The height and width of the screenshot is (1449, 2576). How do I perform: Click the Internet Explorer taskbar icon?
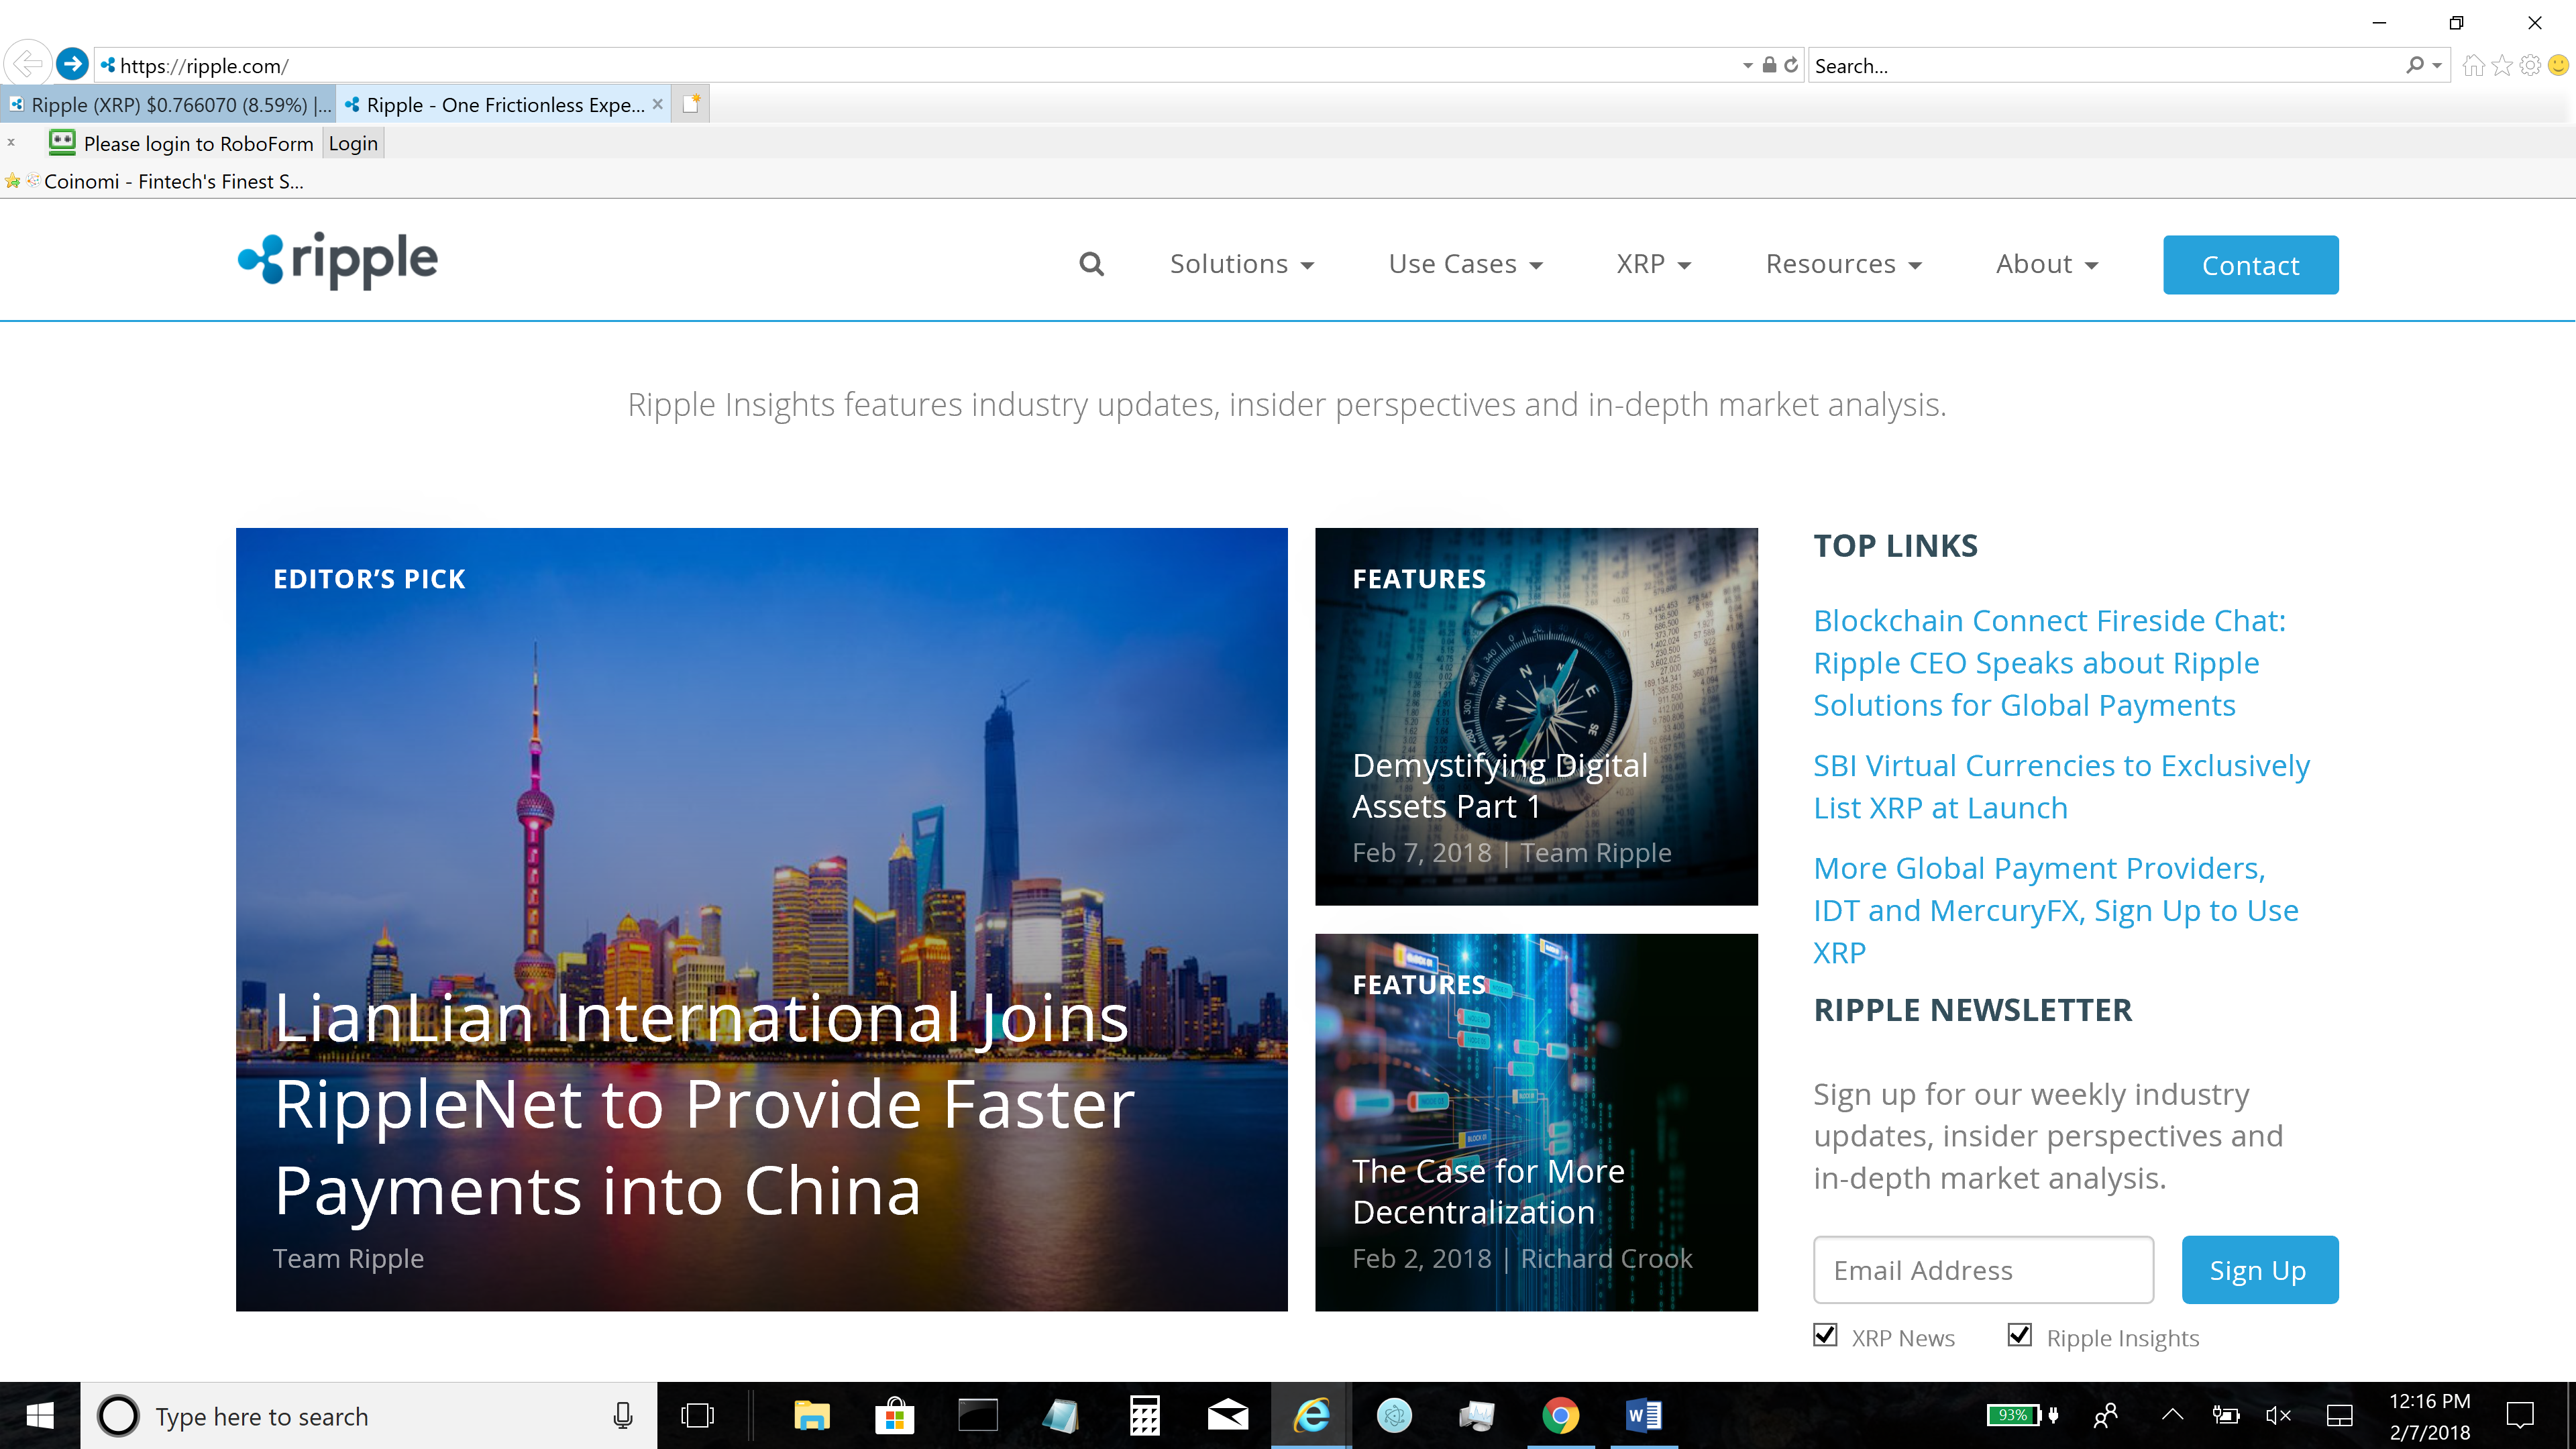coord(1311,1416)
